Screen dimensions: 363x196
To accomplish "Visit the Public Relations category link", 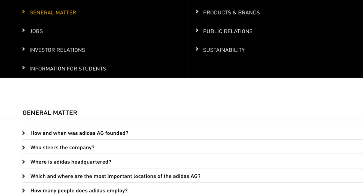I will click(x=228, y=31).
